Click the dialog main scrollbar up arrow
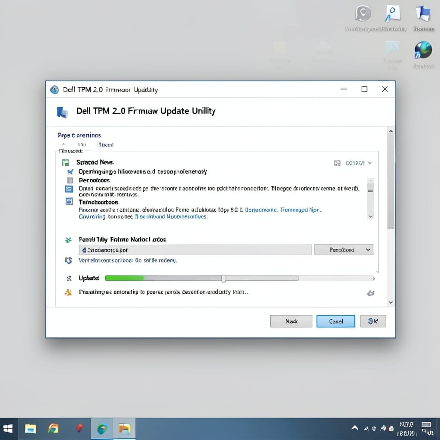Viewport: 440px width, 440px height. [x=391, y=131]
